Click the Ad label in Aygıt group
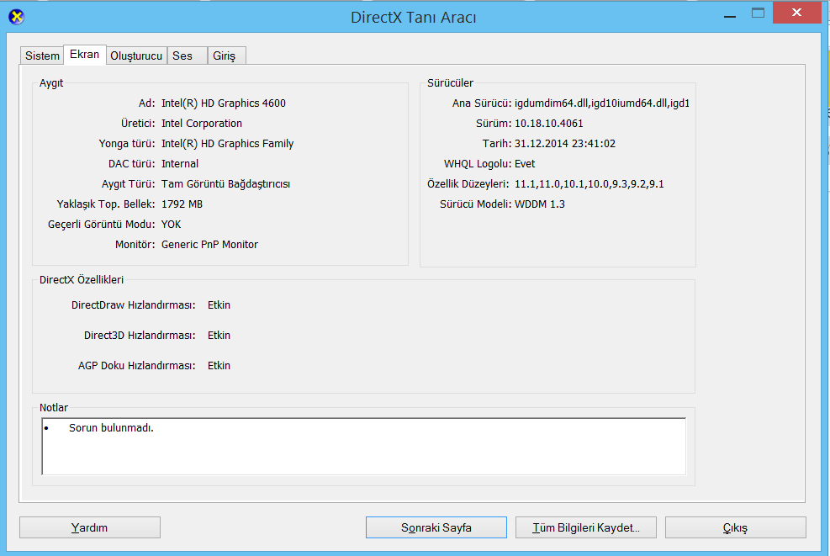Viewport: 830px width, 556px height. 146,103
